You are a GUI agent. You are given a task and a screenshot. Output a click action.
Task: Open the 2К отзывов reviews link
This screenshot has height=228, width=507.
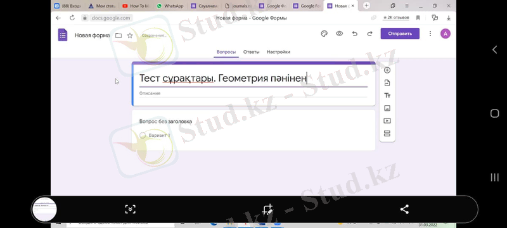click(395, 18)
